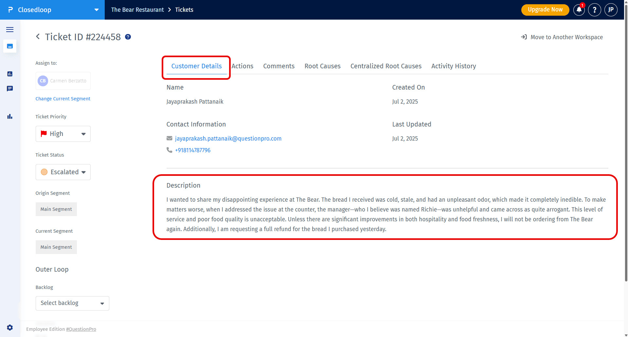Open the Escalated ticket status dropdown
Viewport: 628px width, 337px height.
pos(63,172)
